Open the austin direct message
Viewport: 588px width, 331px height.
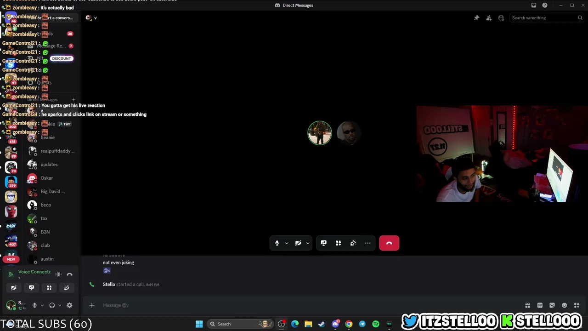point(51,259)
